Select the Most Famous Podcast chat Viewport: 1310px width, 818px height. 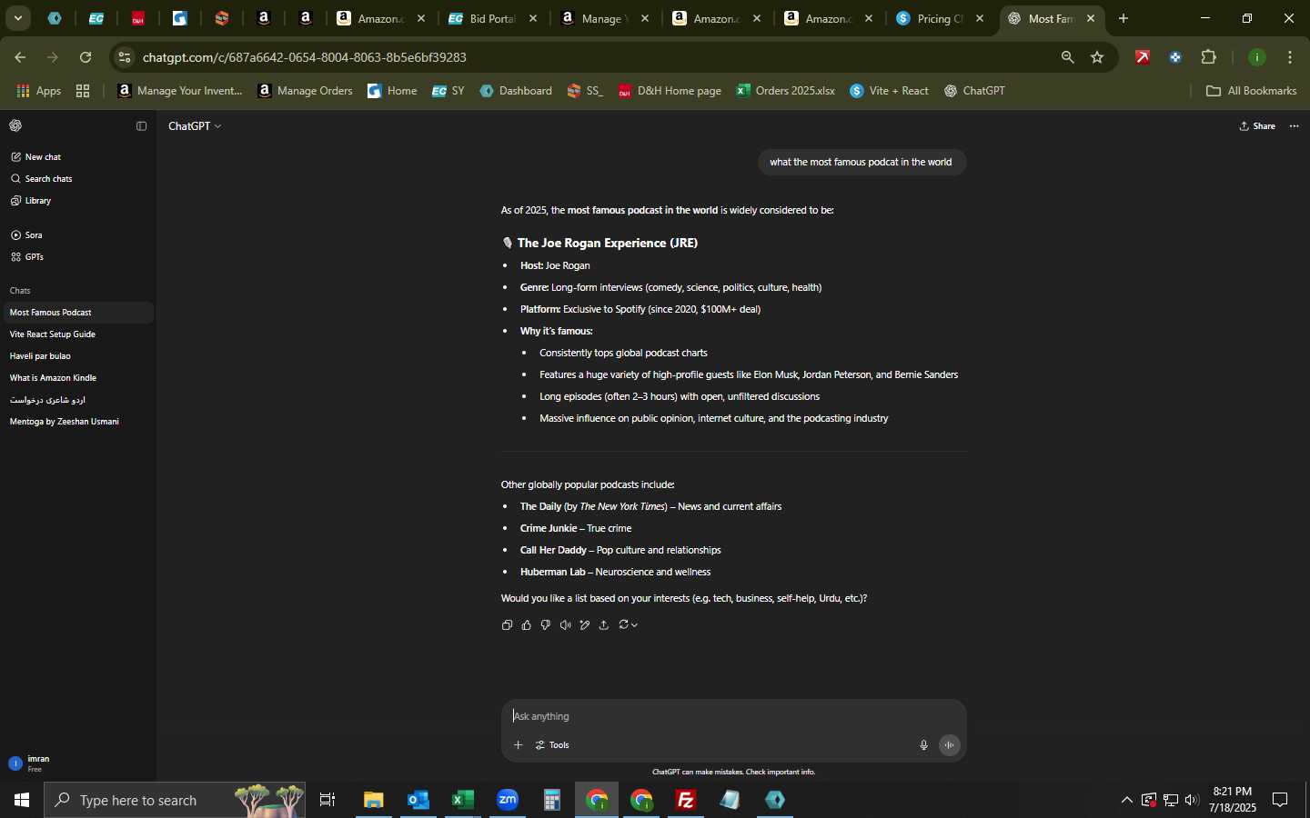coord(77,313)
